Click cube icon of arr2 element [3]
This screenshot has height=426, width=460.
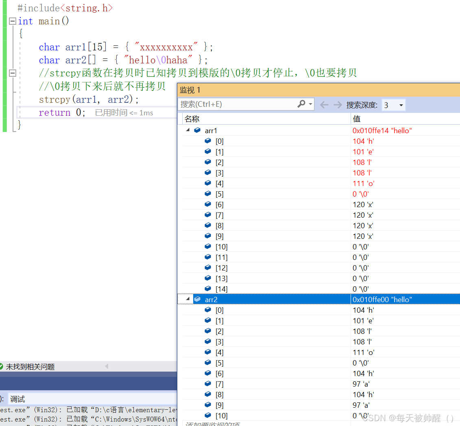tap(208, 341)
